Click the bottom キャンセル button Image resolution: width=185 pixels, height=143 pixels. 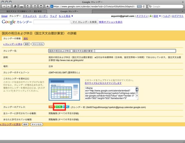37,124
